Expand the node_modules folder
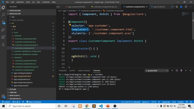Image resolution: width=194 pixels, height=109 pixels. (x=32, y=20)
